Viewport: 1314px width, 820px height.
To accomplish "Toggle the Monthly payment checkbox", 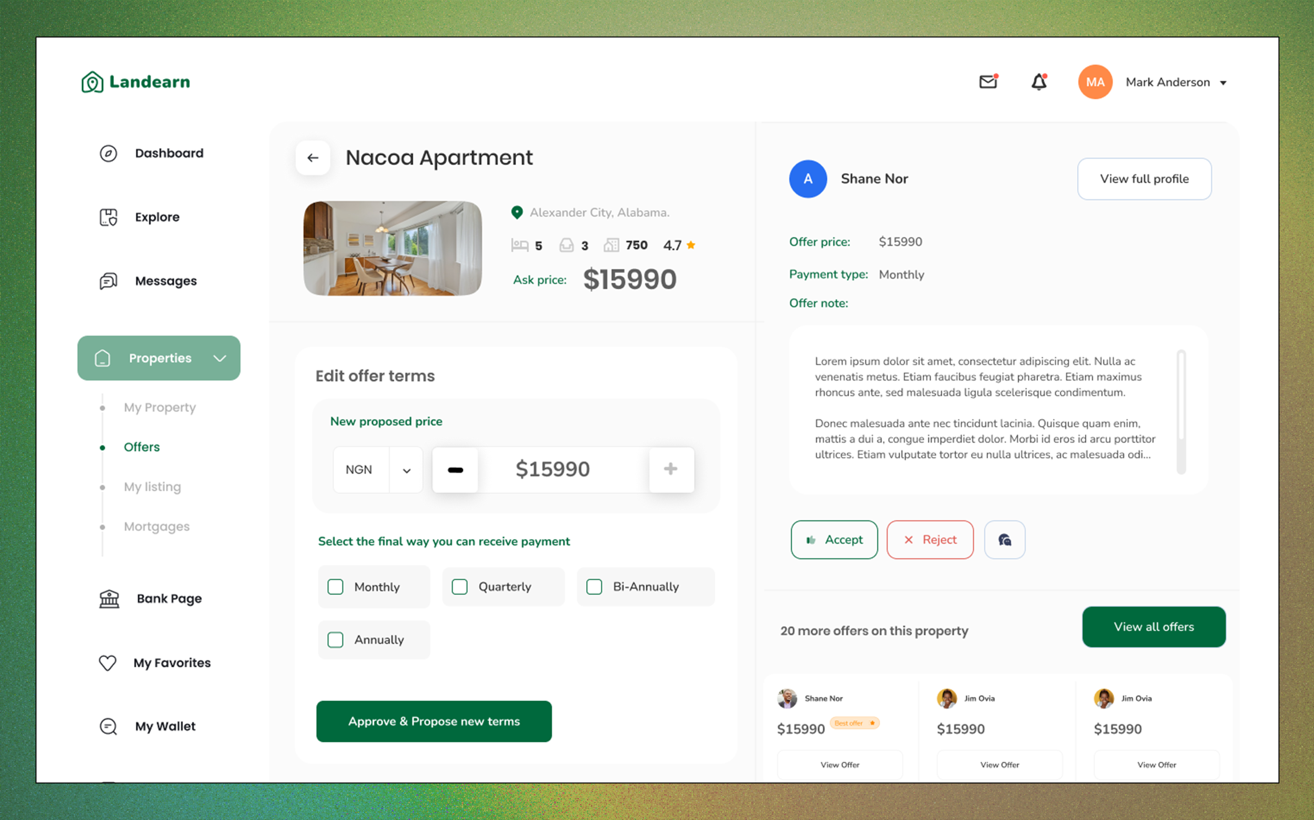I will pos(336,586).
